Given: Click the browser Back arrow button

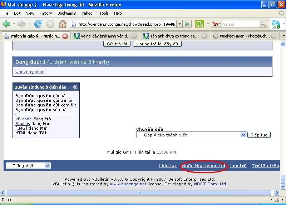Looking at the screenshot, I should [x=6, y=24].
